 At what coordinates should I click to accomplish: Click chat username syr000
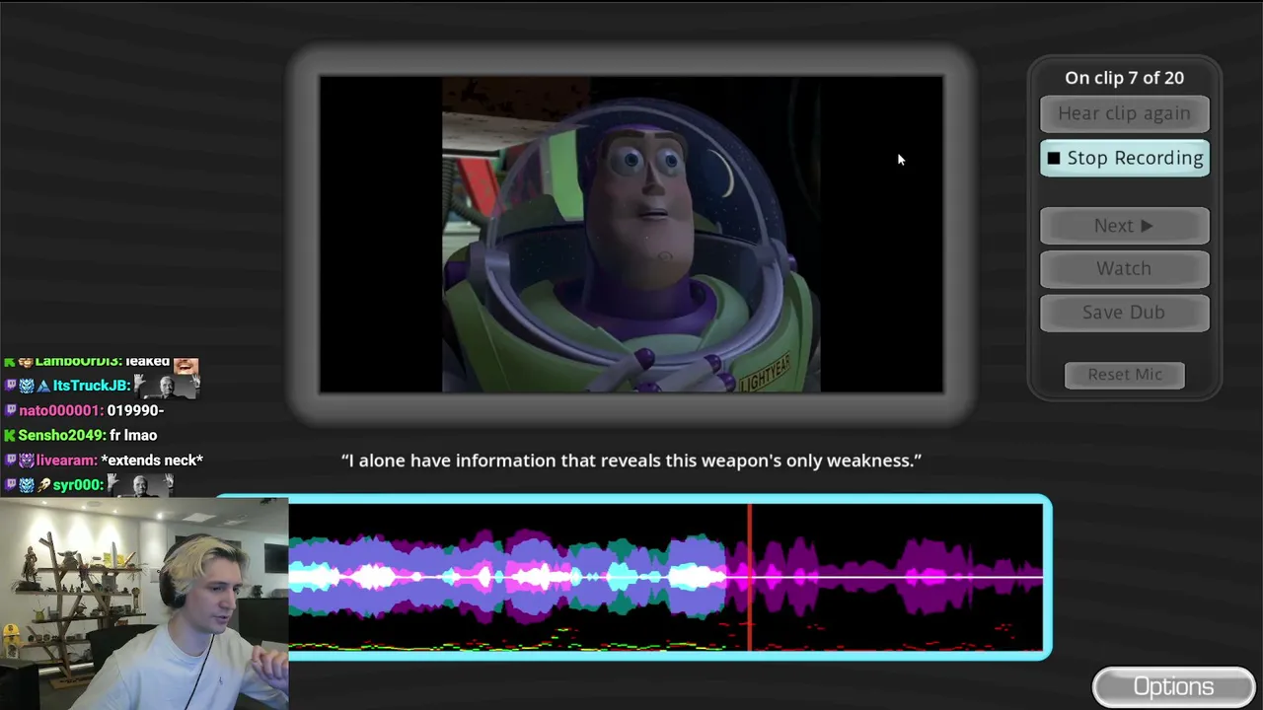(x=77, y=485)
